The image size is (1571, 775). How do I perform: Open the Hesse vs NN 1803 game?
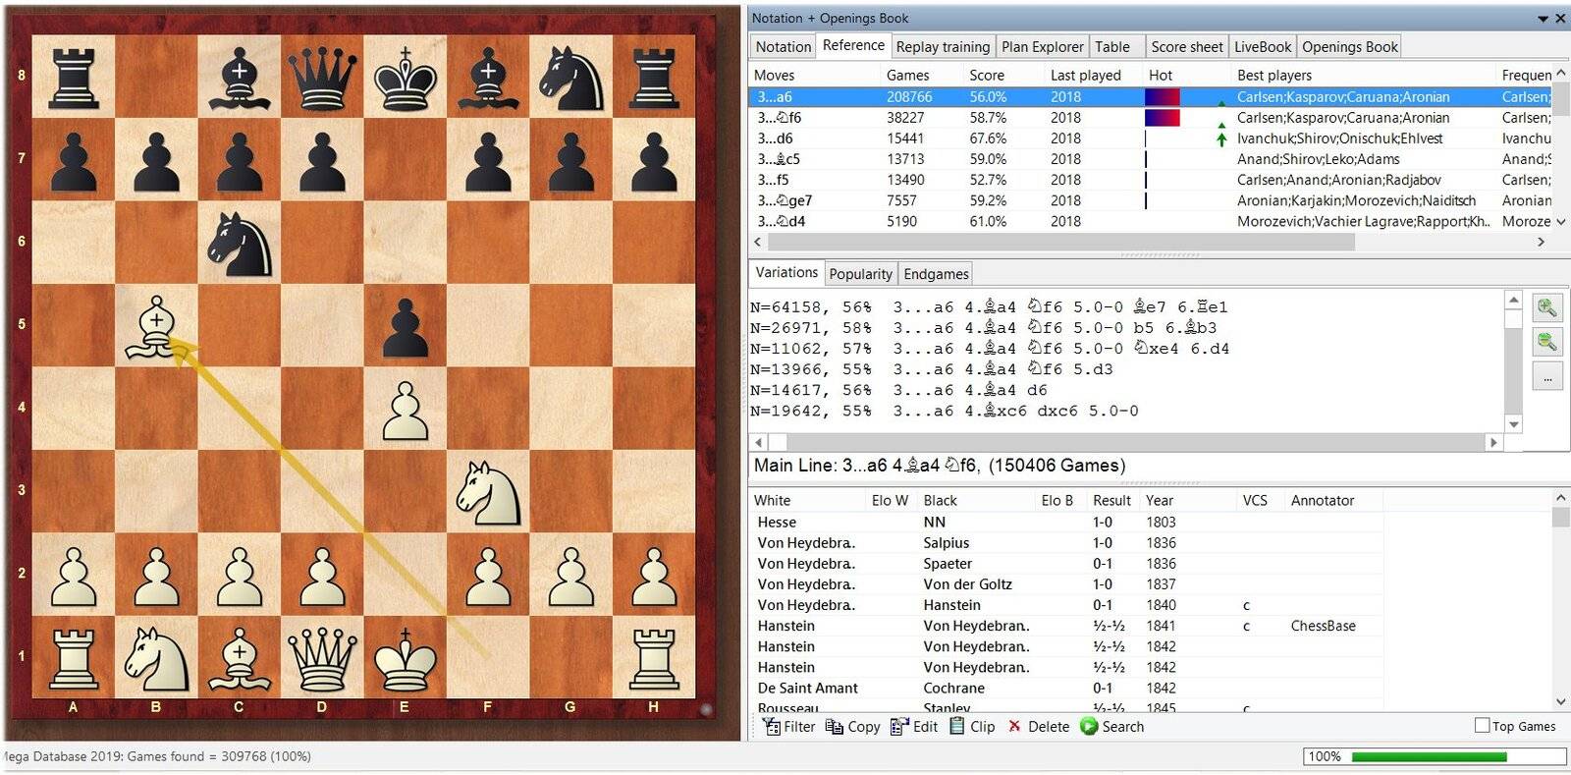tap(1067, 523)
